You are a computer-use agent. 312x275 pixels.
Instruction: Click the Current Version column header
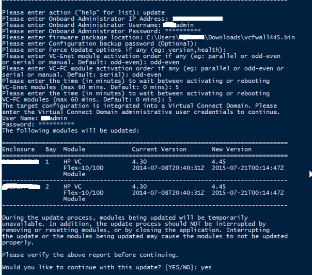click(x=158, y=149)
